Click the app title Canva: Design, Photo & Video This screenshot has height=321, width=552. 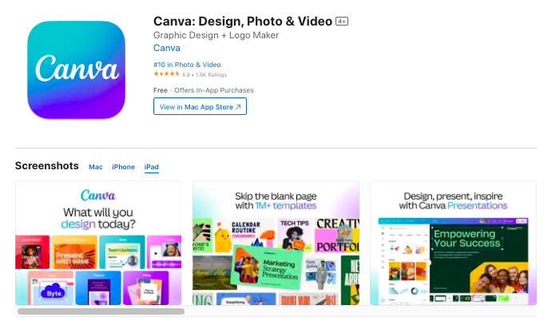point(243,21)
